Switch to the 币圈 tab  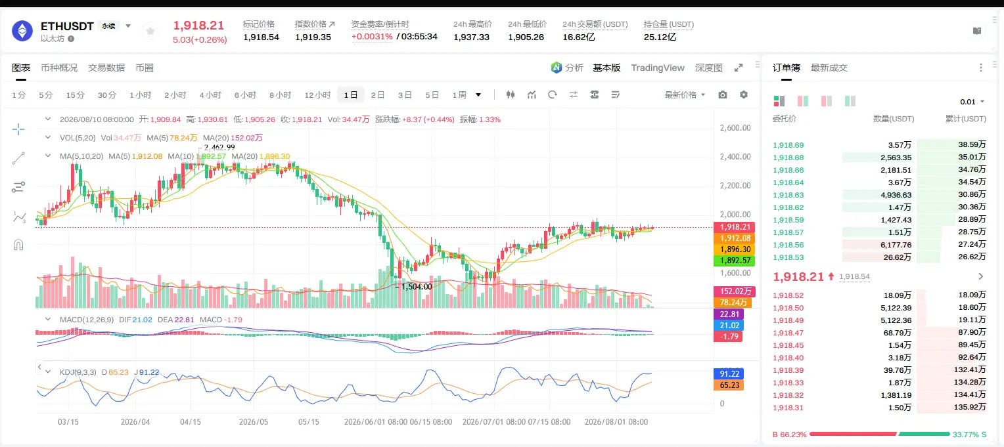click(x=145, y=68)
